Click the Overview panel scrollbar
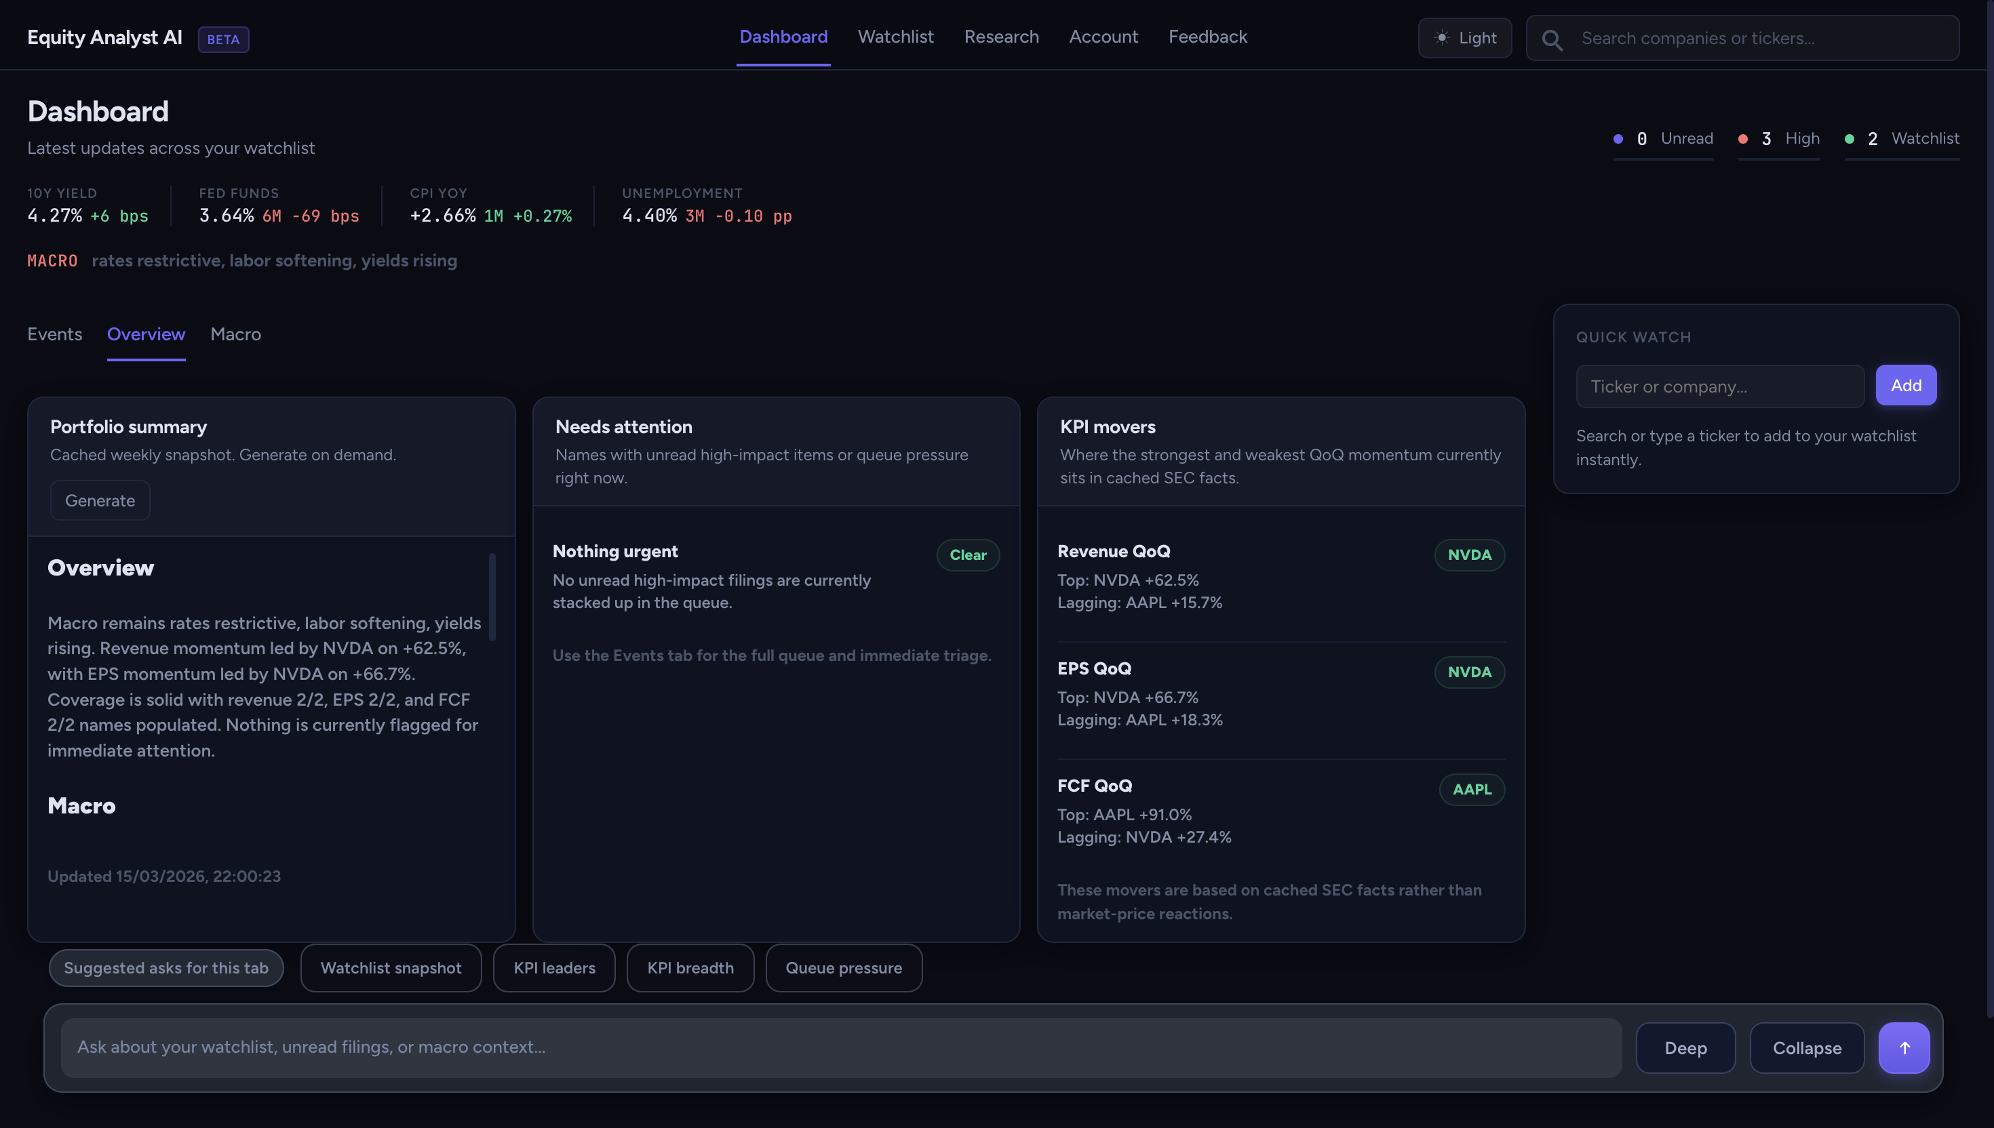1994x1128 pixels. click(x=493, y=597)
